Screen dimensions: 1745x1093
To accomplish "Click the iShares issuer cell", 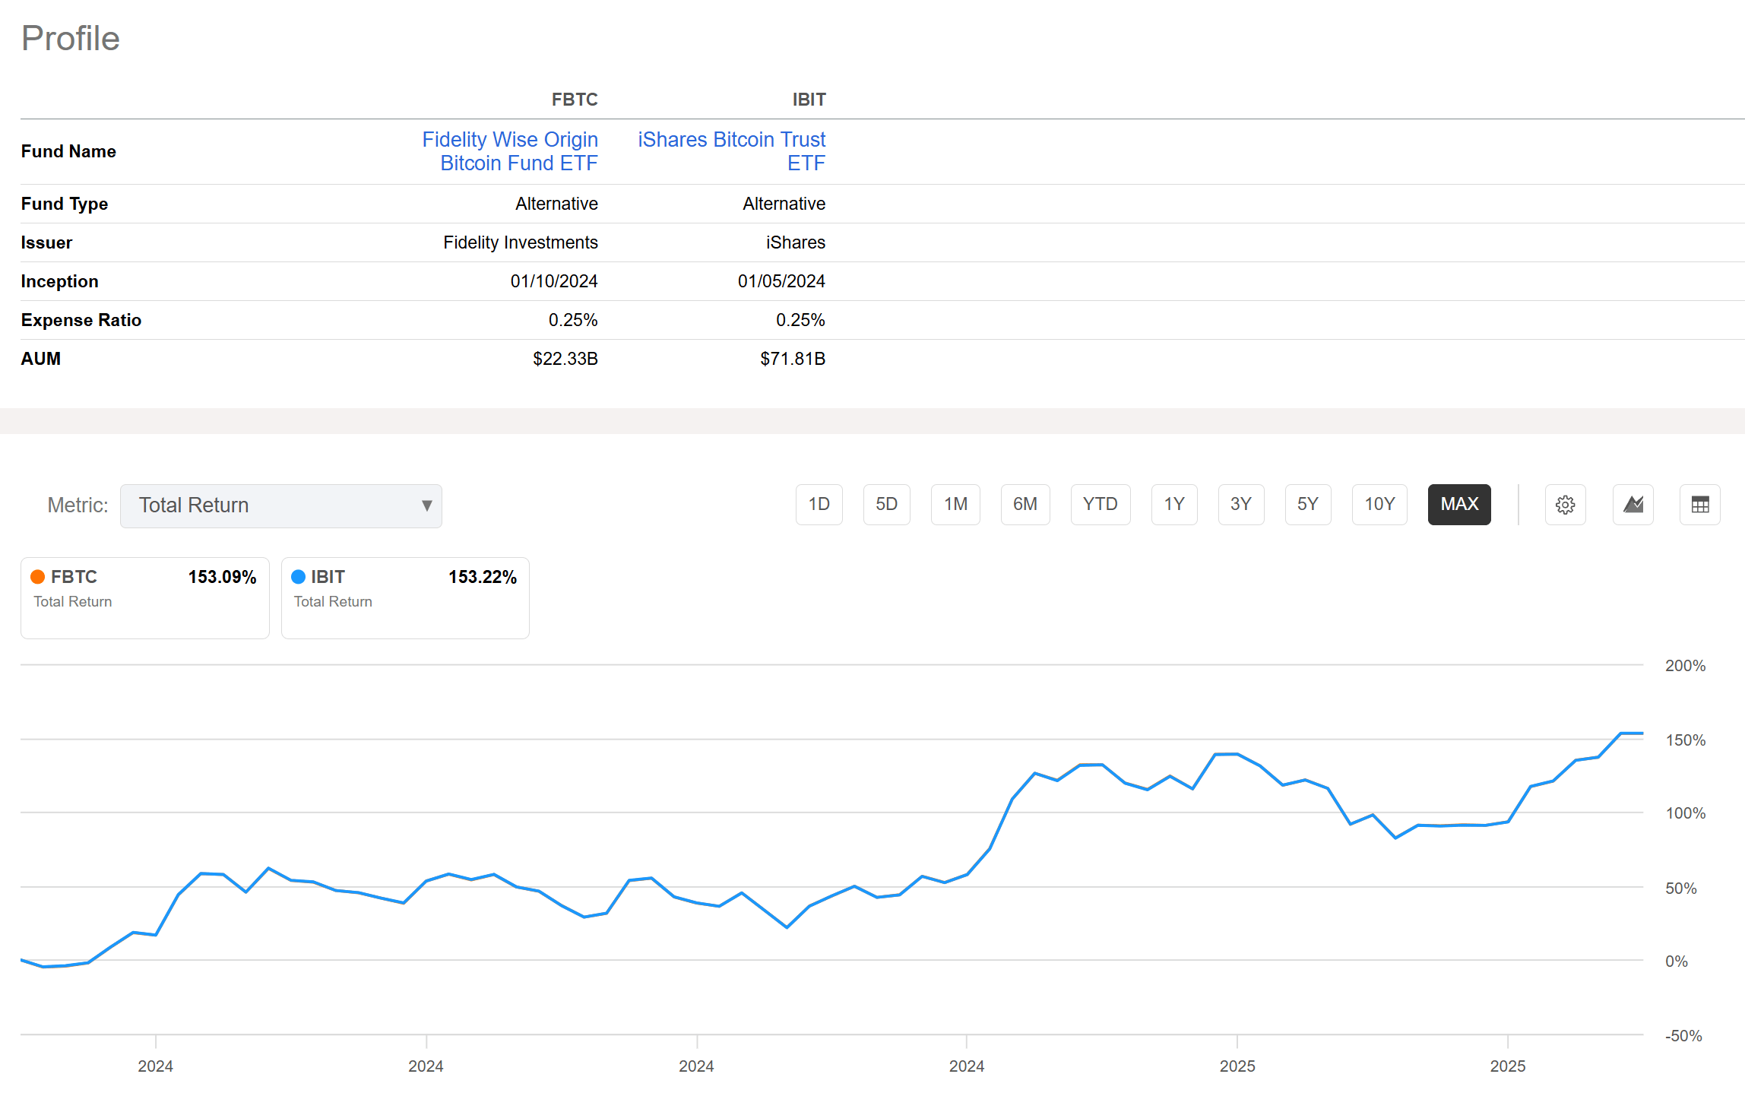I will coord(796,242).
